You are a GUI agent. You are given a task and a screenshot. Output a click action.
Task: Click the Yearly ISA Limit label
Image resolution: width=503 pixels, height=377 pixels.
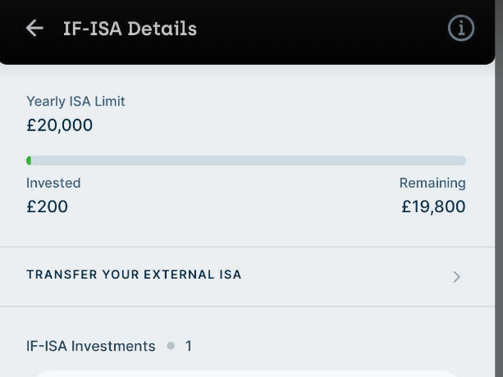point(75,102)
